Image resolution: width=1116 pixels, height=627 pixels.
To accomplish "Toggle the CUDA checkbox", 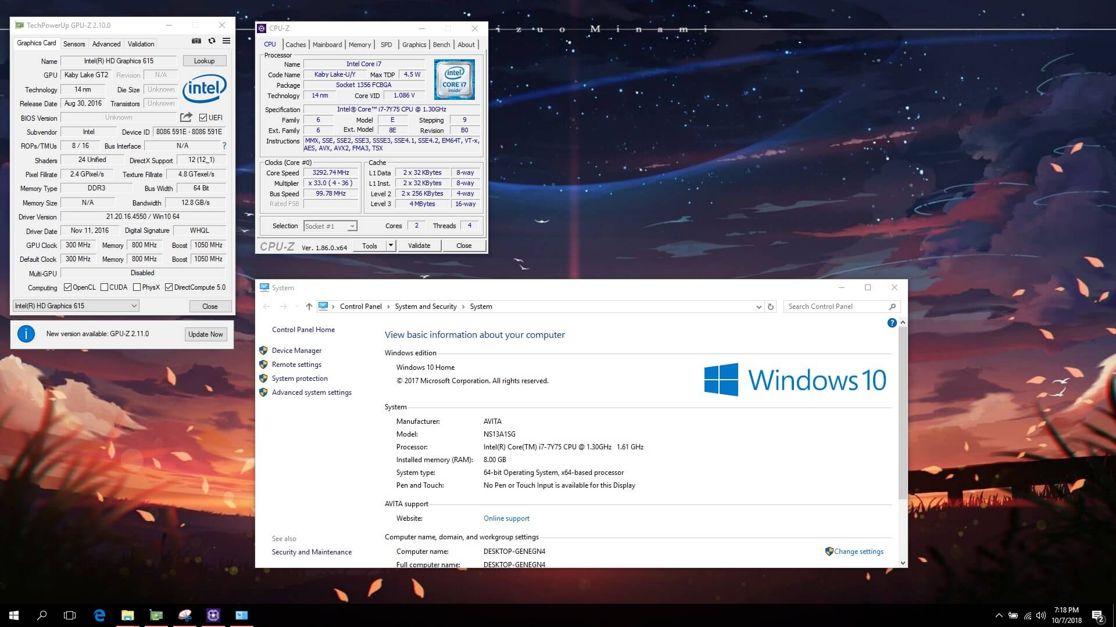I will pyautogui.click(x=104, y=287).
